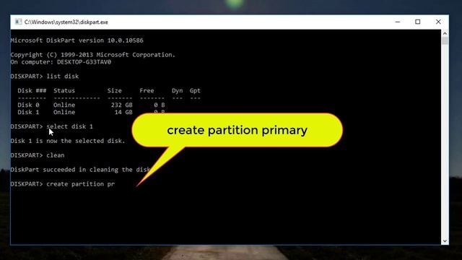Image resolution: width=462 pixels, height=260 pixels.
Task: Click the Size column header
Action: click(115, 90)
